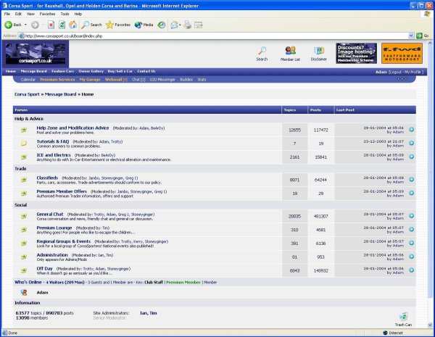Open the File menu
The height and width of the screenshot is (337, 435).
coord(7,14)
